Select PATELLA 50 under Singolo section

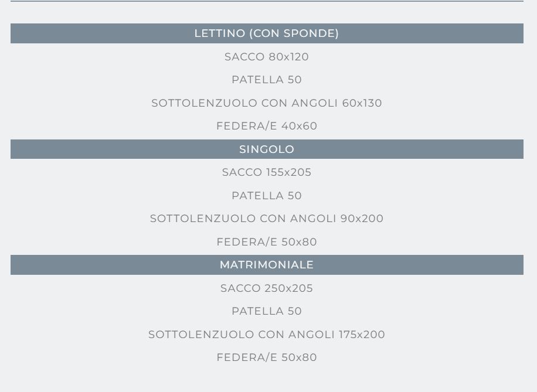(x=267, y=196)
